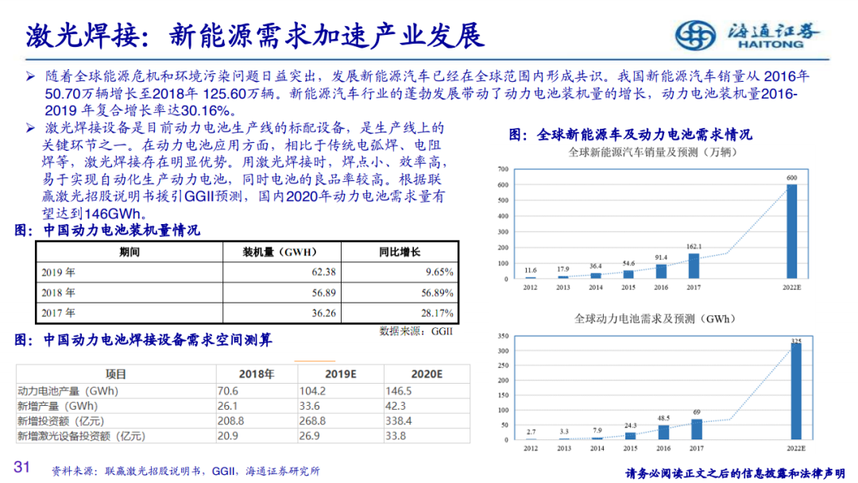The width and height of the screenshot is (858, 483).
Task: Click the first bullet arrow marker
Action: tap(31, 76)
